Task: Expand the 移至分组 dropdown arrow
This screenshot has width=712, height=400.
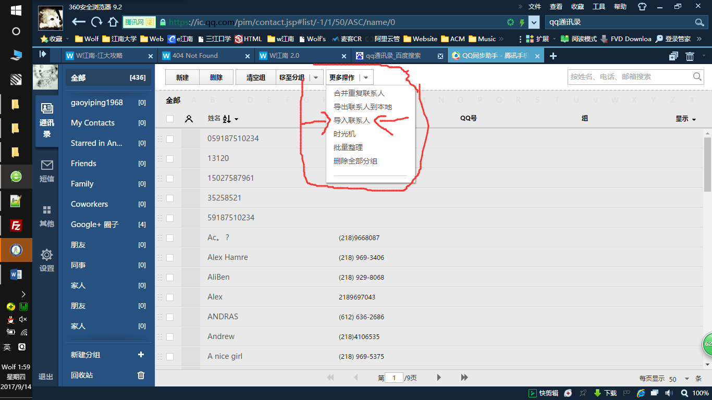Action: [316, 78]
